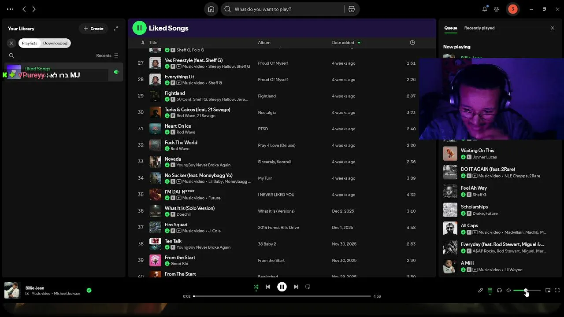Open the user profile avatar
The height and width of the screenshot is (317, 564).
[512, 9]
